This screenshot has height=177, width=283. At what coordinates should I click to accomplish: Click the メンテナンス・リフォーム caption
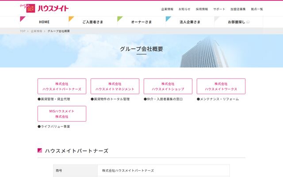(218, 99)
